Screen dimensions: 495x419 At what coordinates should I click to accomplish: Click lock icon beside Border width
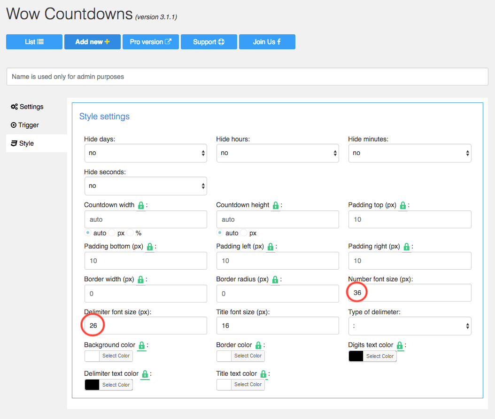click(x=140, y=279)
